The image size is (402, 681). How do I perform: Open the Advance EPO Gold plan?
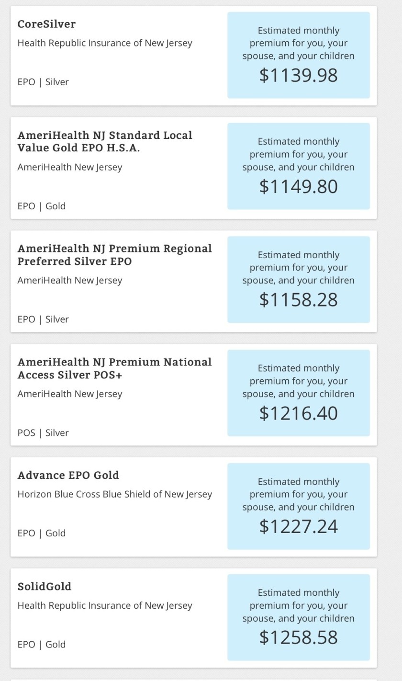68,475
